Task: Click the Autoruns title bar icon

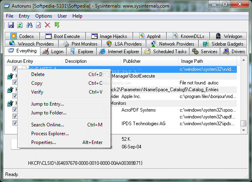Action: point(7,6)
